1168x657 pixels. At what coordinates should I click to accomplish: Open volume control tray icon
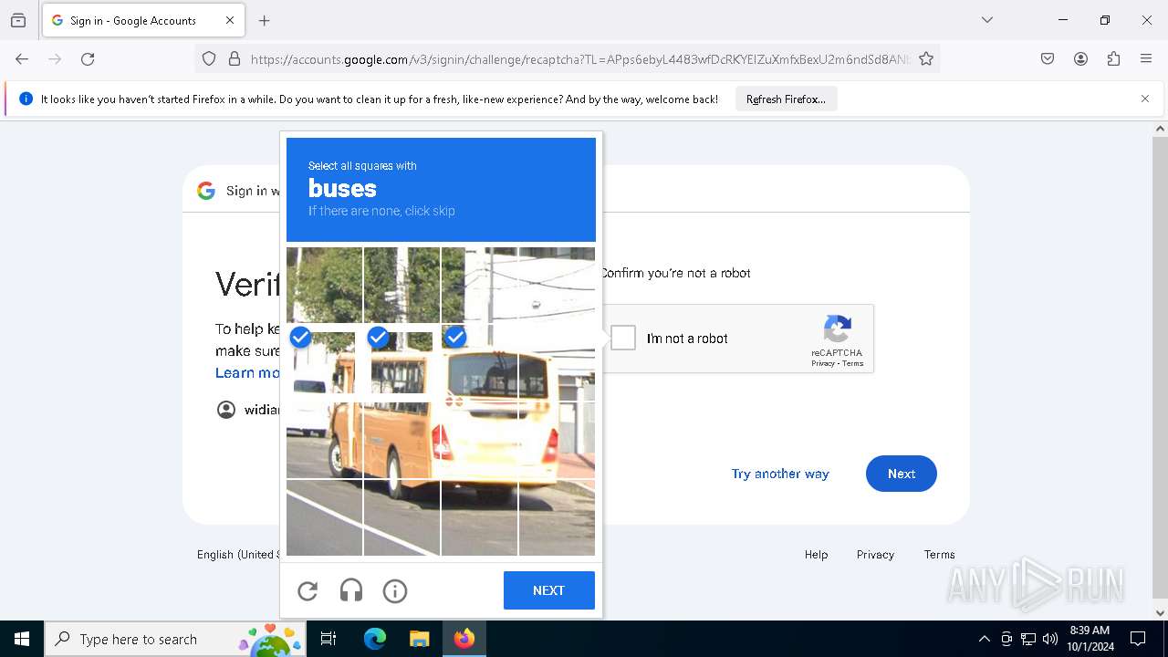(x=1050, y=639)
